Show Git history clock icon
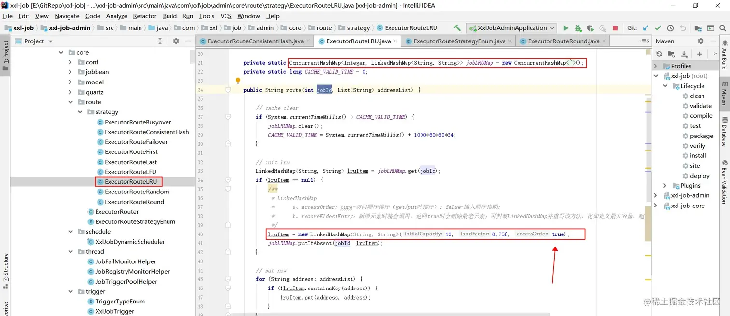Screen dimensions: 730x316 pos(670,28)
